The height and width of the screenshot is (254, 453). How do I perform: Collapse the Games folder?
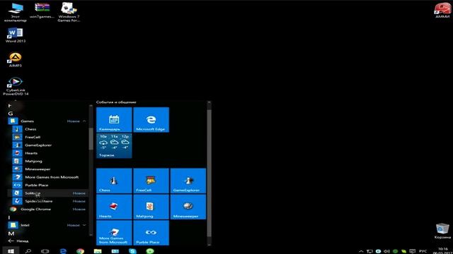point(84,121)
